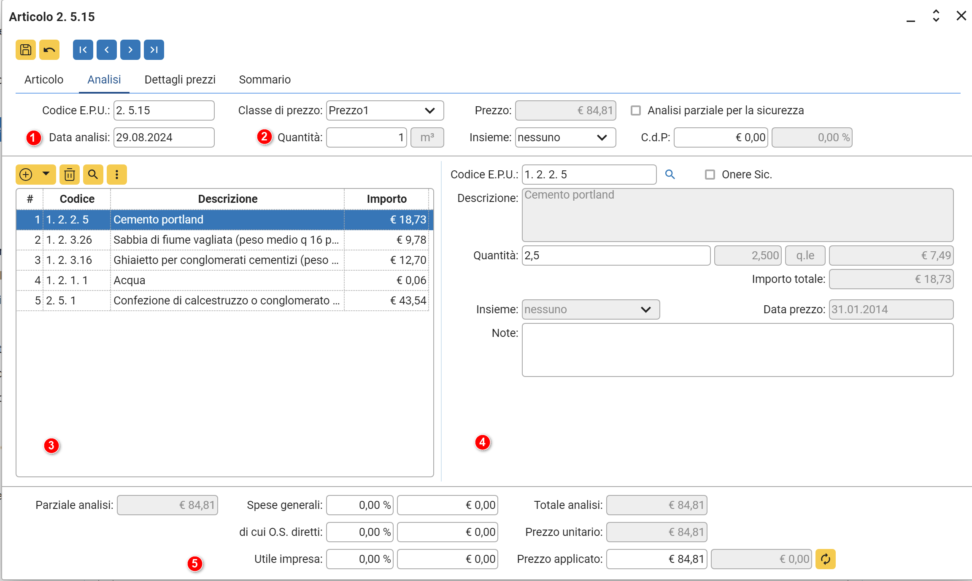Open the Sommario tab
This screenshot has height=581, width=972.
pos(265,80)
